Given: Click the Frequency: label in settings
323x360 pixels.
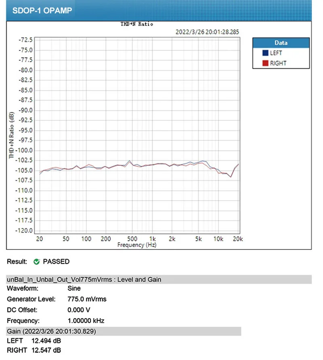Looking at the screenshot, I should [x=23, y=321].
